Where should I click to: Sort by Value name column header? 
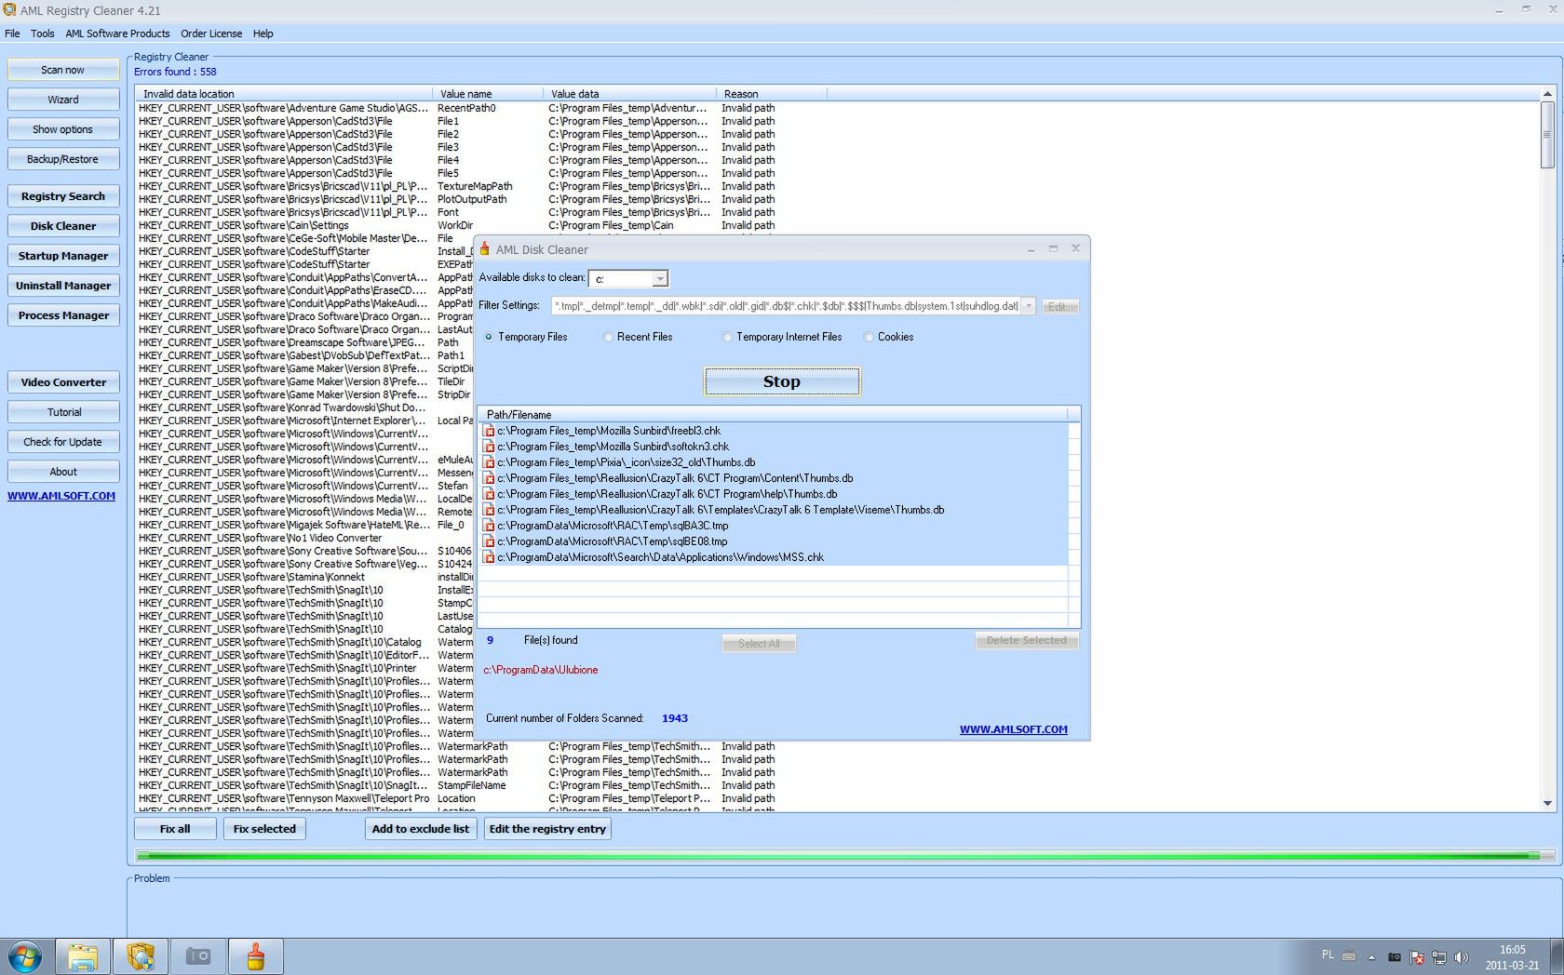[487, 94]
